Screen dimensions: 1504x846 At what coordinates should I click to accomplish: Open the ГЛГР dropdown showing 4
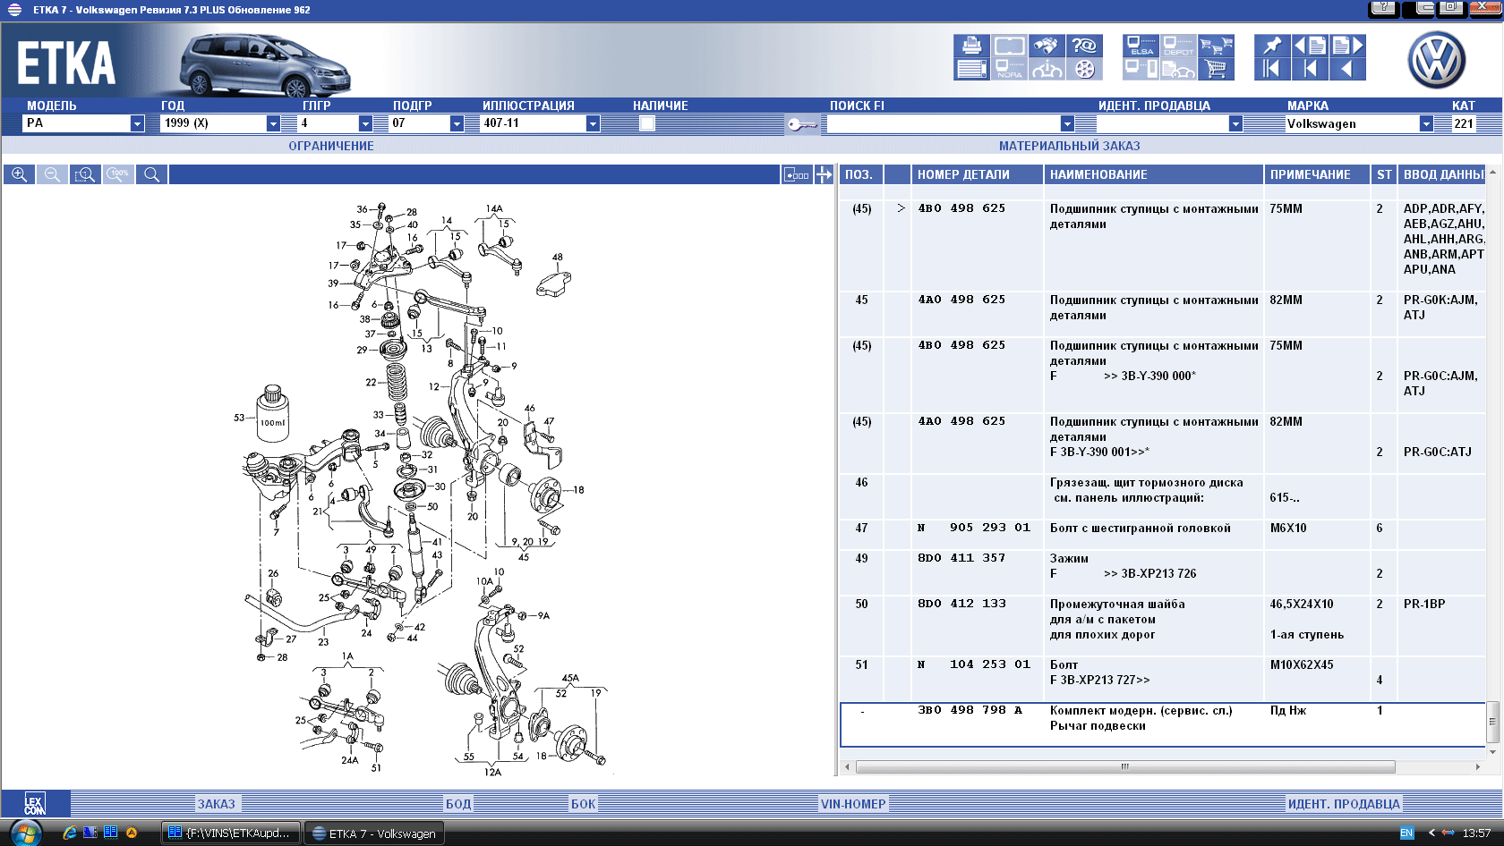(335, 123)
